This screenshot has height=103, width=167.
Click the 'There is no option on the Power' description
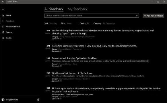(100, 61)
